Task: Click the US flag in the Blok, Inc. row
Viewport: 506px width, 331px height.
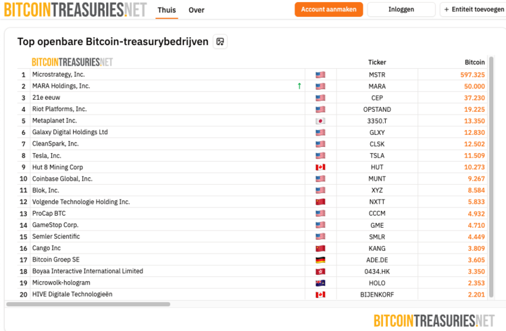Action: point(320,190)
